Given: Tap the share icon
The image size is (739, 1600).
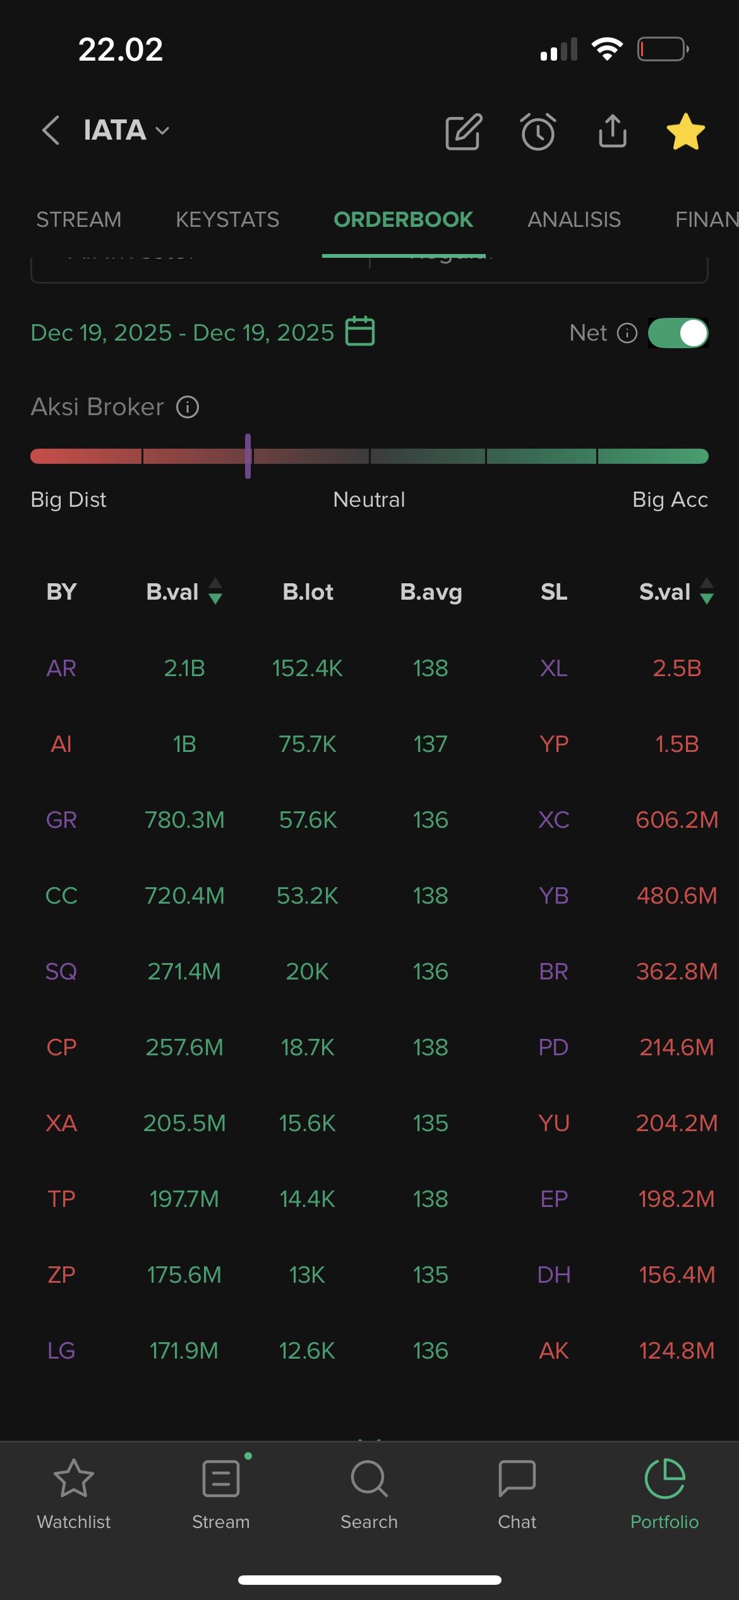Looking at the screenshot, I should point(613,131).
